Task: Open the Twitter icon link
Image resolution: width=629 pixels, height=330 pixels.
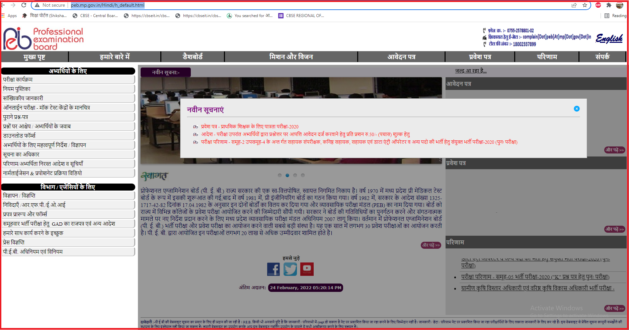Action: tap(290, 269)
